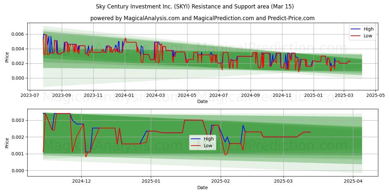Viewport: 390px width, 195px height.
Task: Click the '2024-12' tick label on bottom chart
Action: (82, 182)
